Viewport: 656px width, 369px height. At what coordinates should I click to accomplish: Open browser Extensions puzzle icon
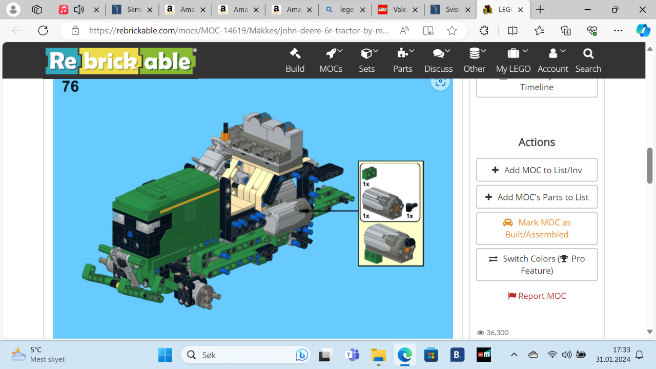click(x=484, y=31)
